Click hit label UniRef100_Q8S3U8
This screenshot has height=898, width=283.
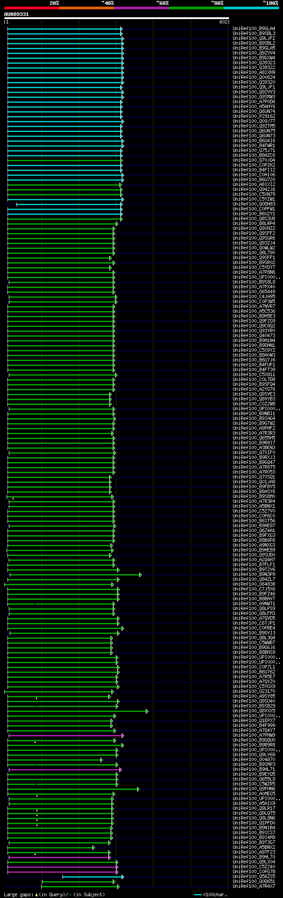[x=254, y=219]
